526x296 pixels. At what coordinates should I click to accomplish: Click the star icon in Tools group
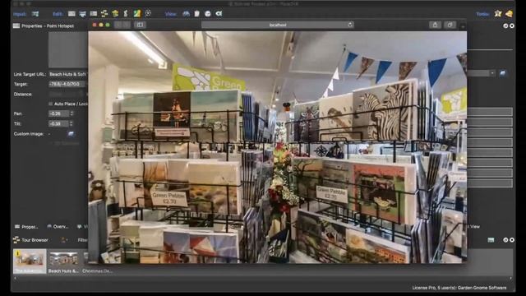point(498,14)
